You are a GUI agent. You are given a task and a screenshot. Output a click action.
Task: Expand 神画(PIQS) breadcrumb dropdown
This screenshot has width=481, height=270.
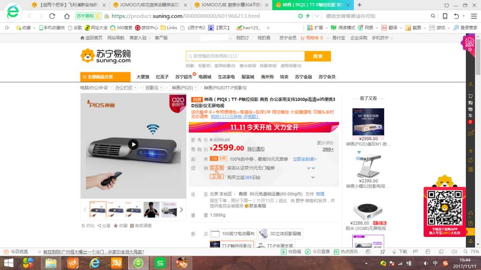[184, 88]
